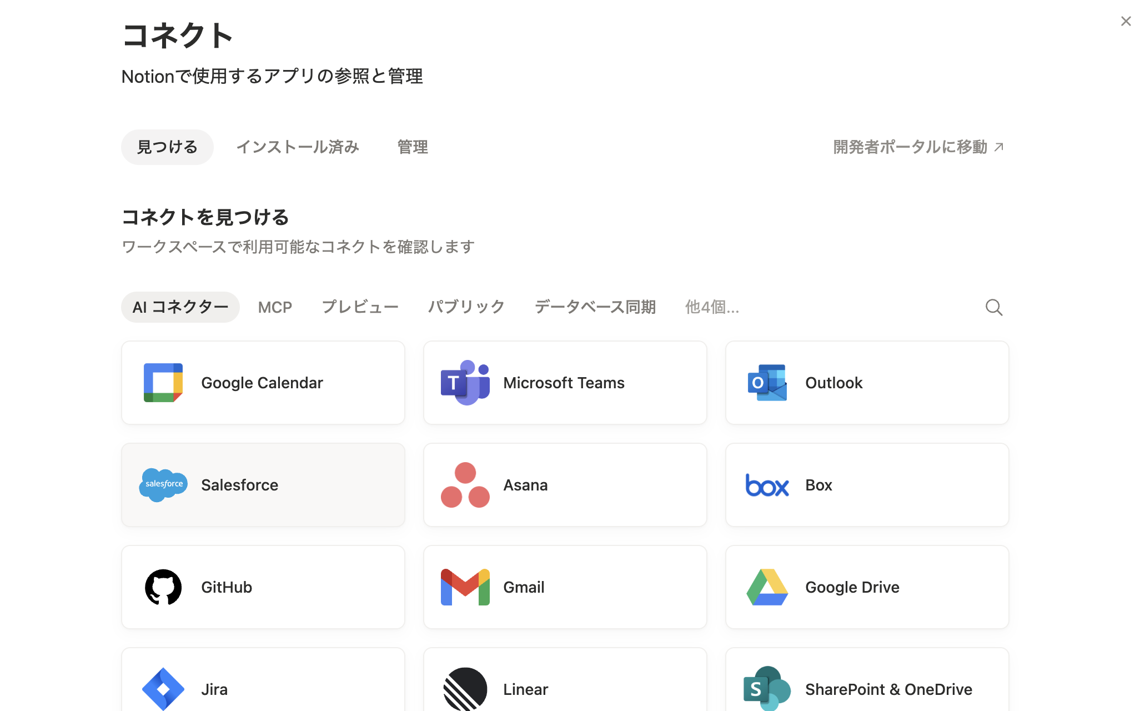Open the connector search magnifier
Screen dimensions: 1145x711
(994, 307)
